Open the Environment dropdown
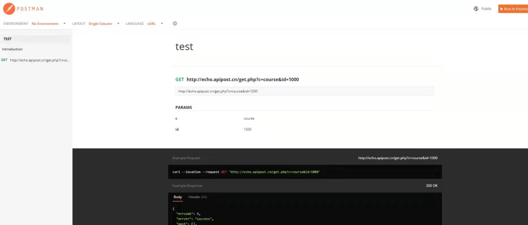Screen dimensions: 528x225 (48, 23)
